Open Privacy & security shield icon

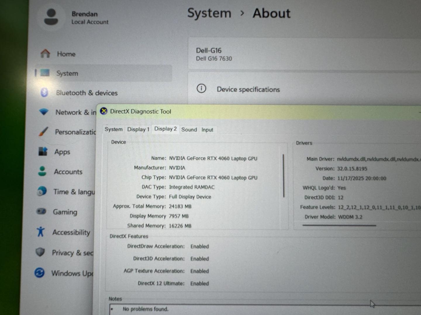(x=40, y=252)
